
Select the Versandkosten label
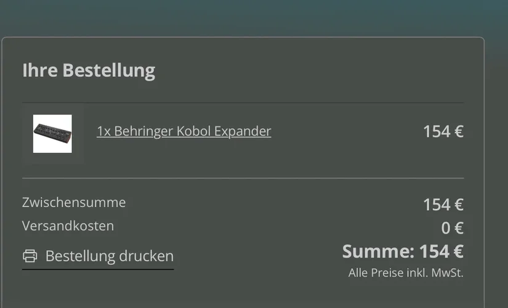click(x=68, y=225)
